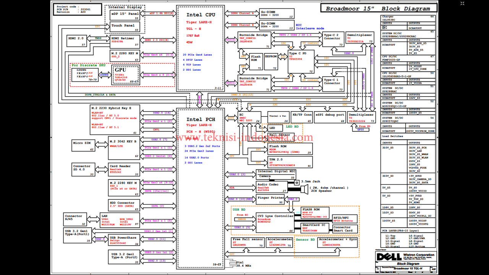Click the USB PowerShare SLGC55544C block
The image size is (489, 275).
124,240
